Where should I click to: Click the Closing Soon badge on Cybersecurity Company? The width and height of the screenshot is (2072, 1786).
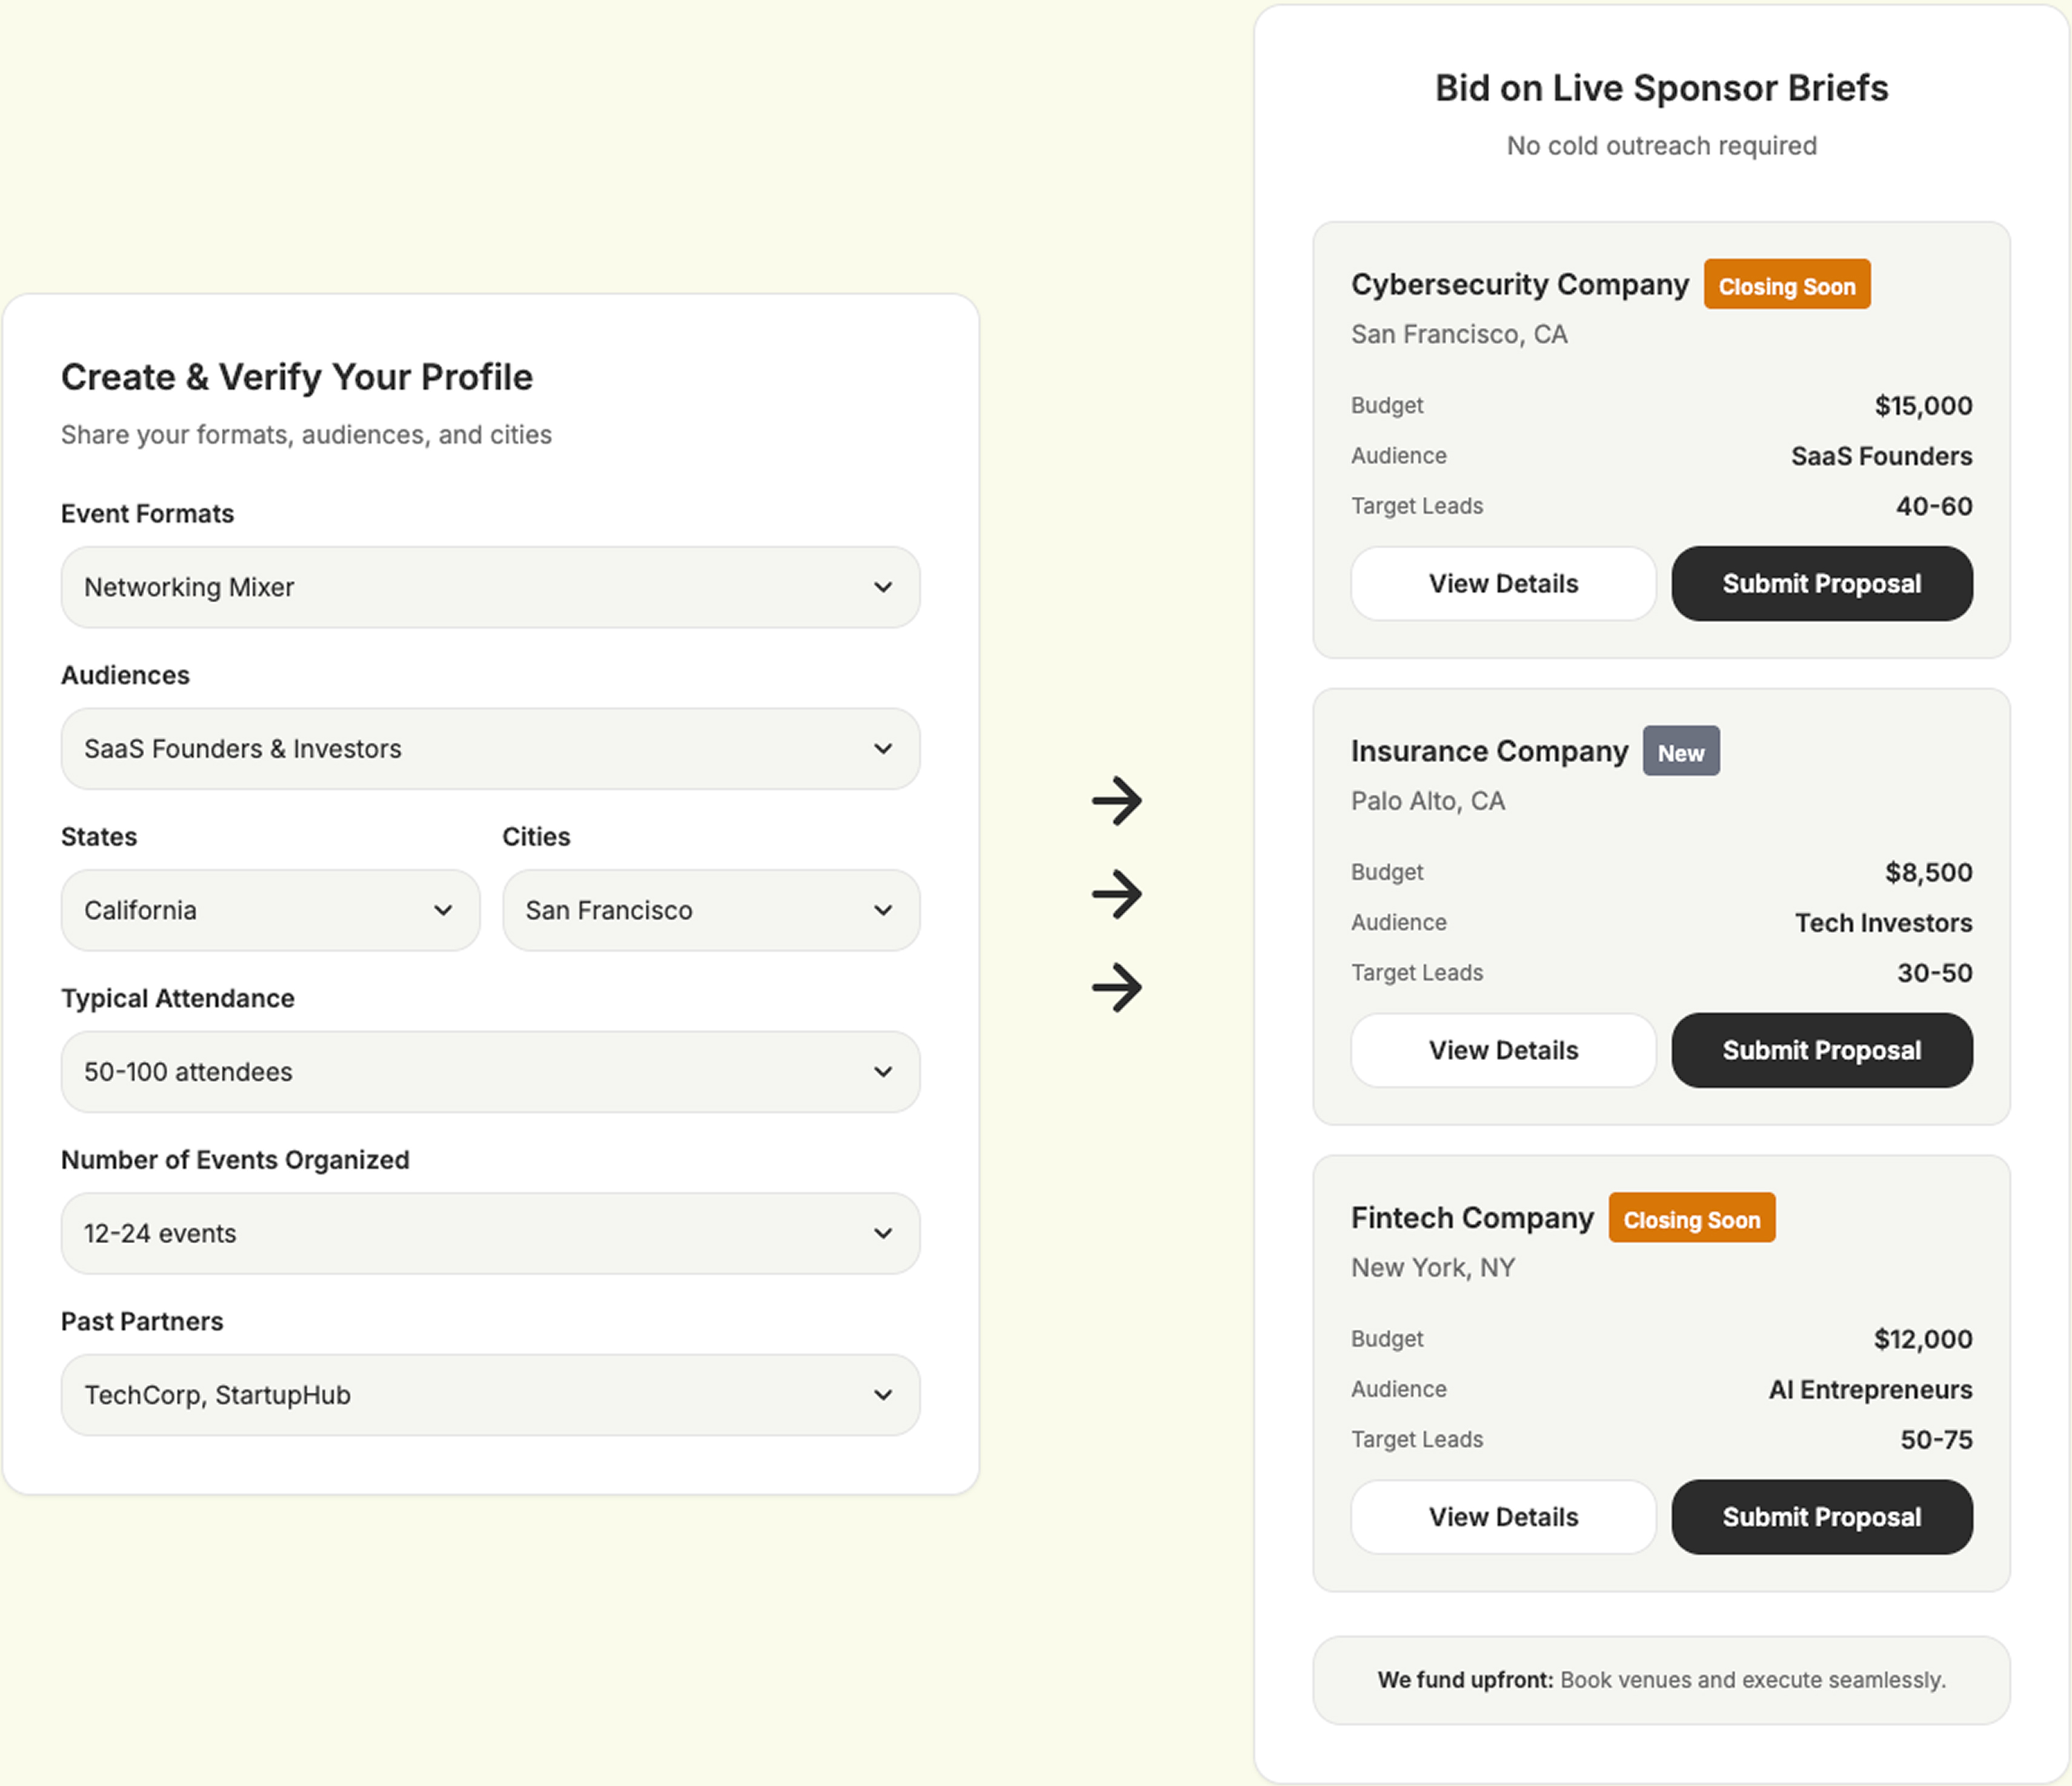[x=1786, y=286]
